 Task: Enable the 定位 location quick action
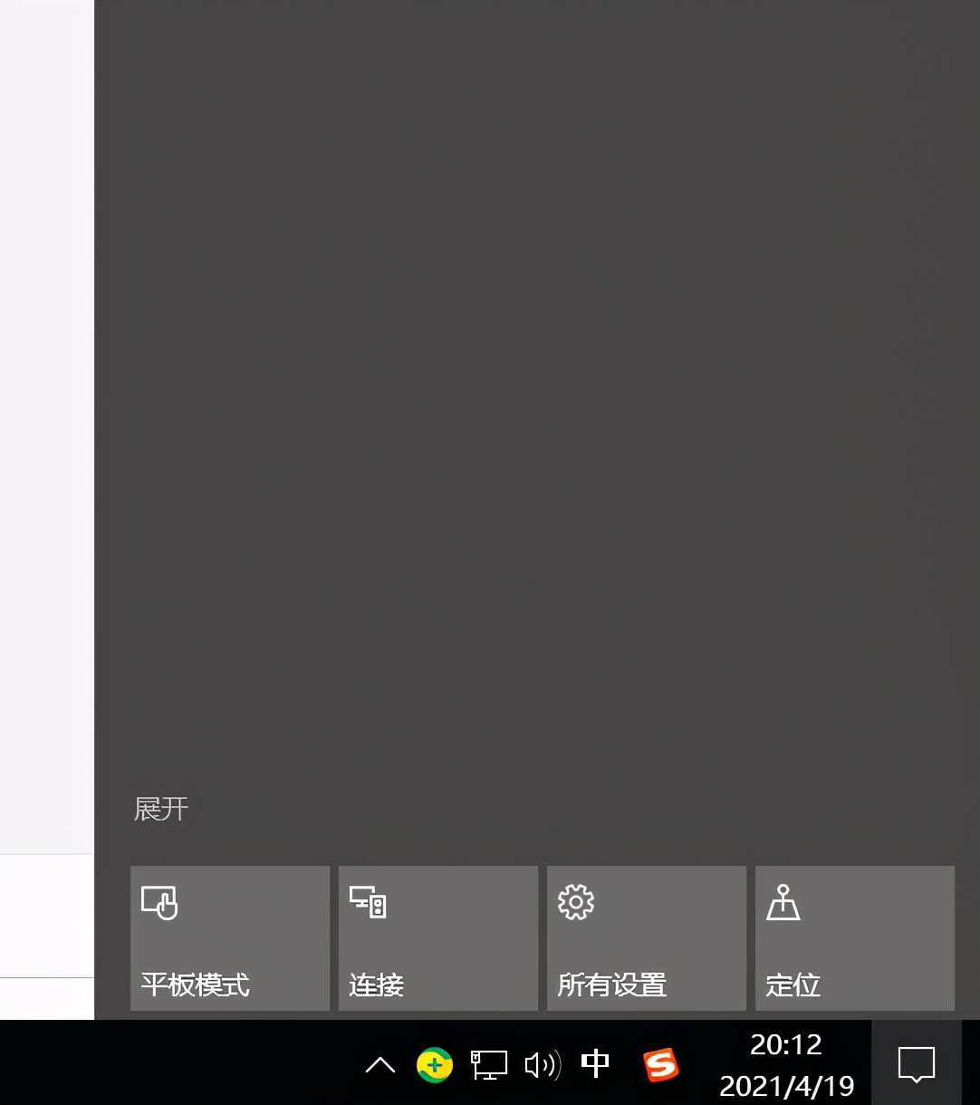click(854, 938)
